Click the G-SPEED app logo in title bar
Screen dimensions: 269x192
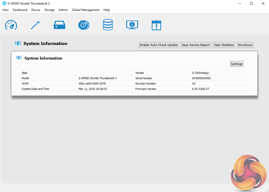coord(4,4)
